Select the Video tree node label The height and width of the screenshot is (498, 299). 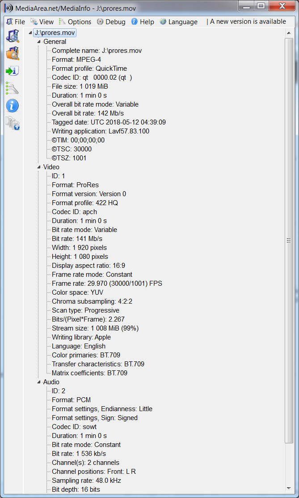tap(51, 167)
